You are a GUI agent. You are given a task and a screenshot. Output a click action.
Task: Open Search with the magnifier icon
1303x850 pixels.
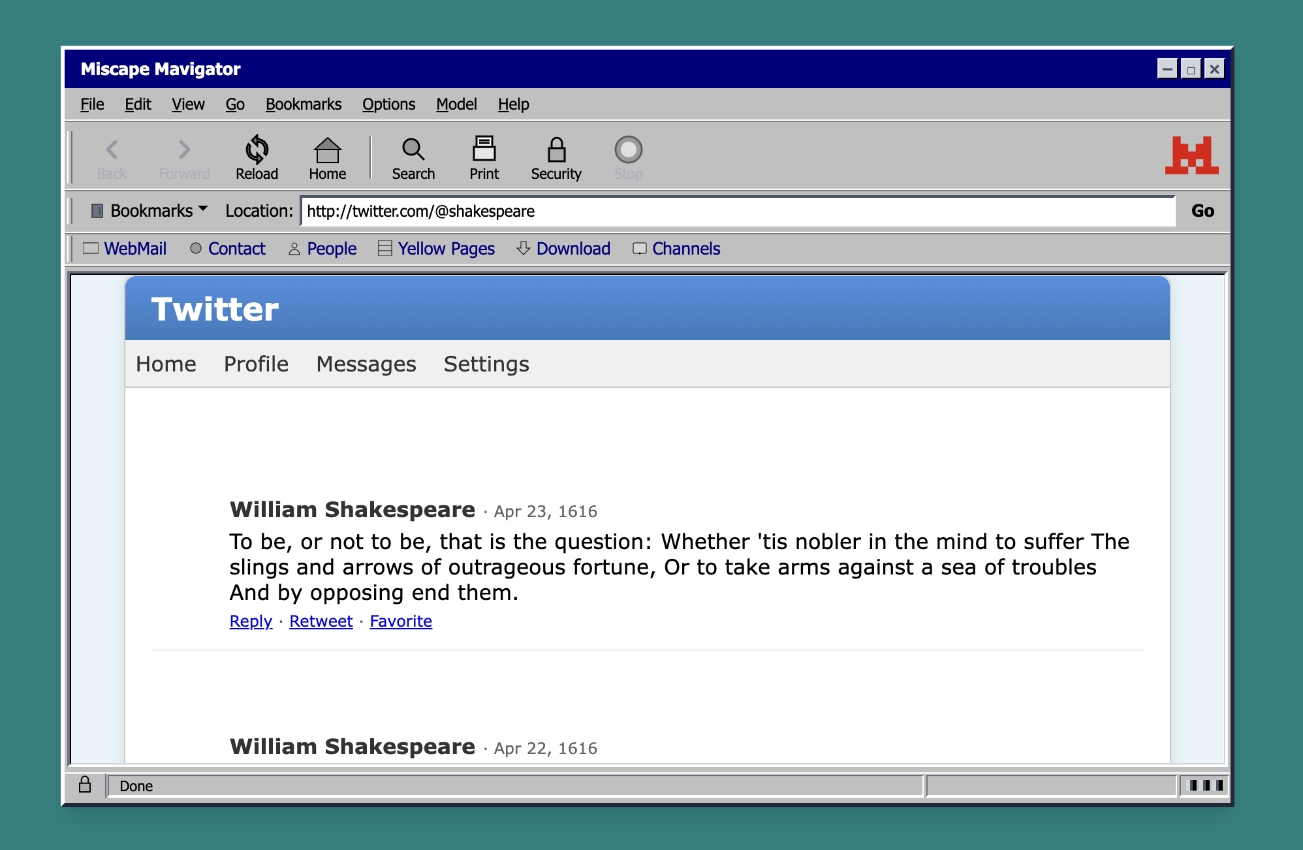[413, 150]
